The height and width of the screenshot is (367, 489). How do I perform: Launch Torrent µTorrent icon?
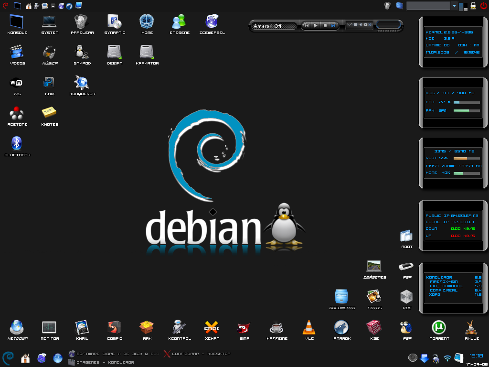[439, 327]
